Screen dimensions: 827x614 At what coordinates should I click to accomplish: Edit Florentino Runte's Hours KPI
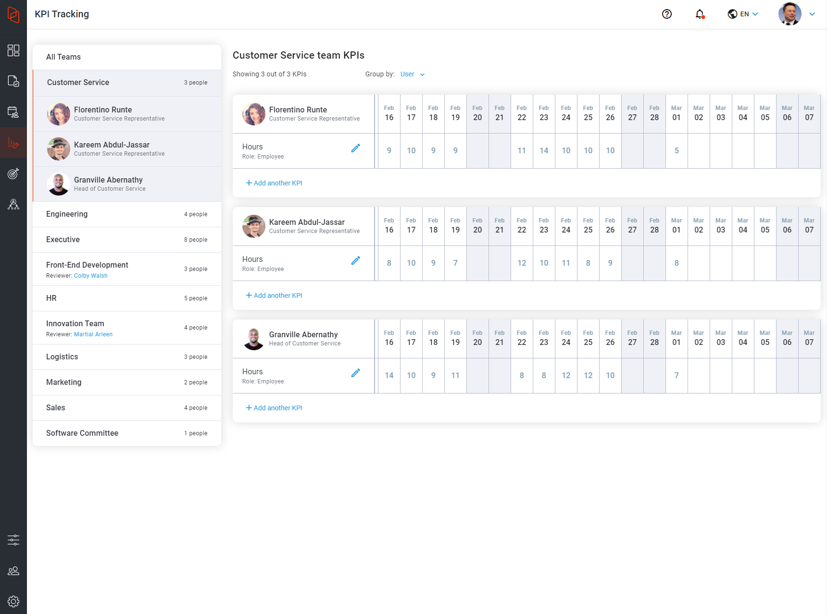tap(355, 148)
